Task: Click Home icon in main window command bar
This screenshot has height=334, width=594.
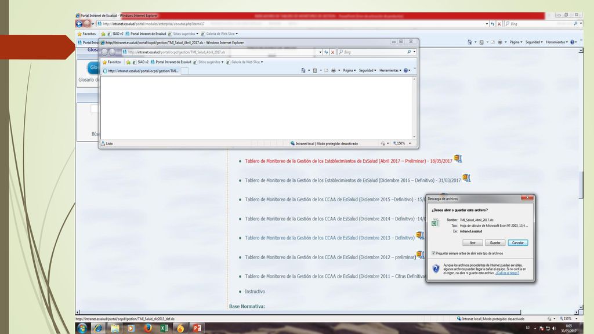Action: tap(470, 42)
